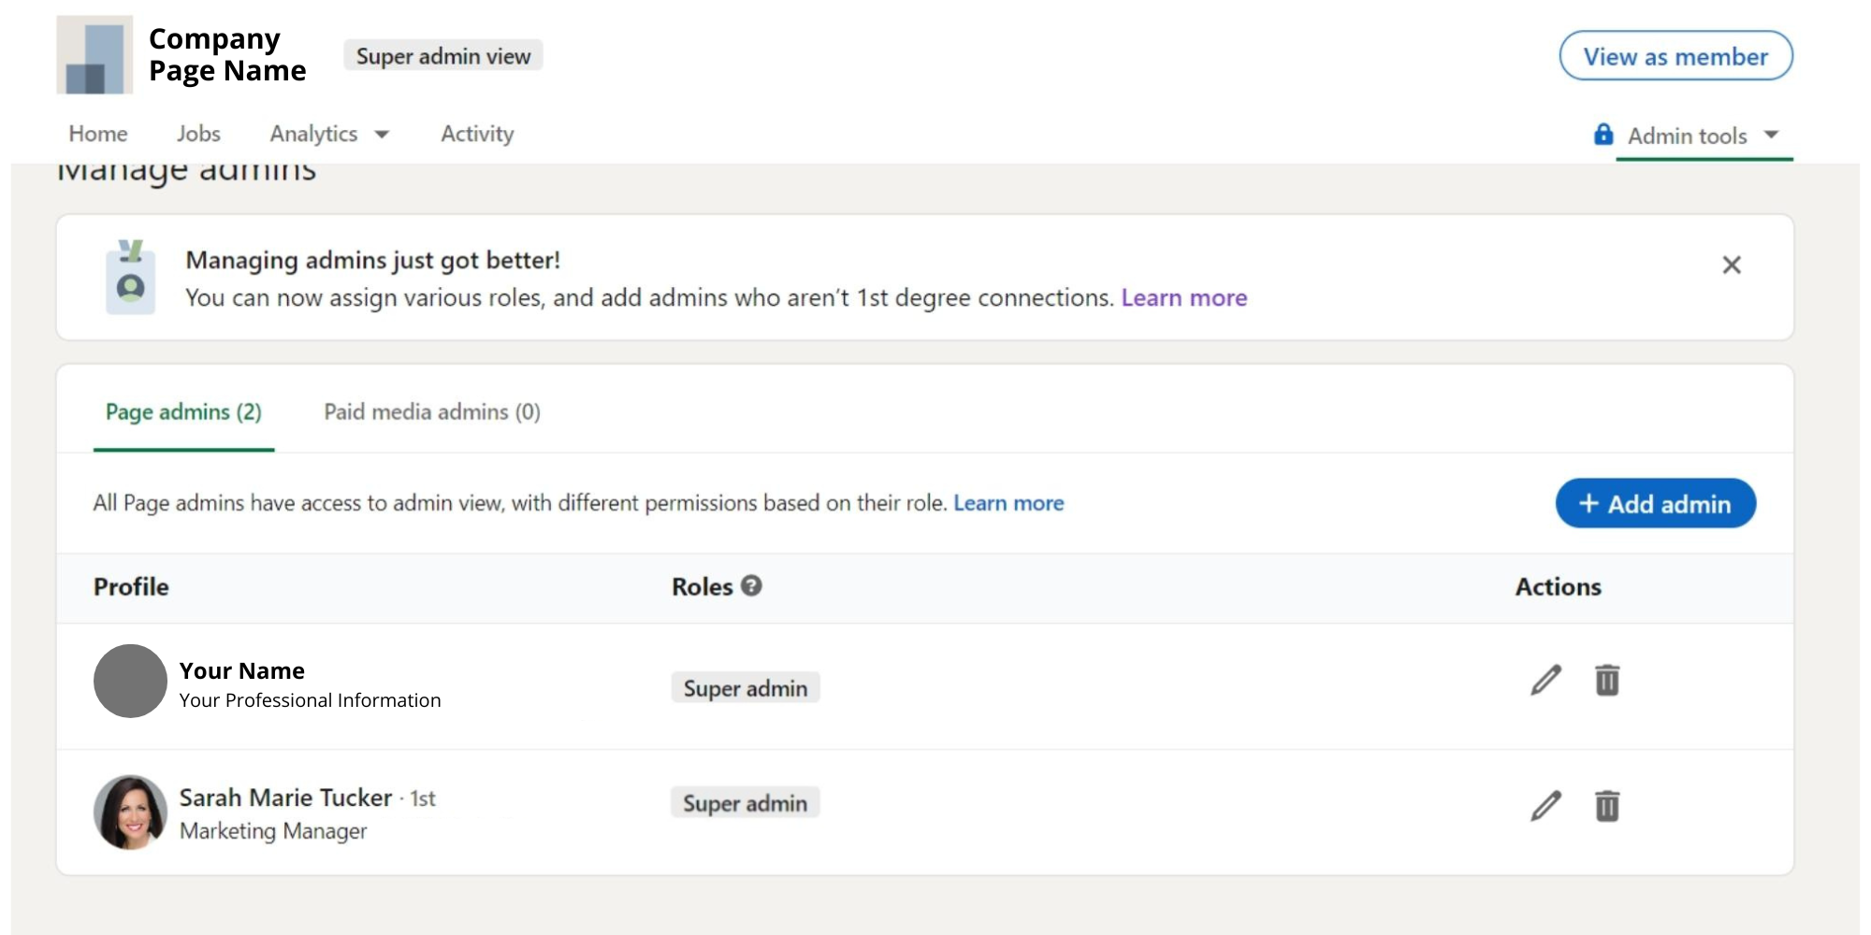Click the admin badge icon in banner

[x=131, y=278]
